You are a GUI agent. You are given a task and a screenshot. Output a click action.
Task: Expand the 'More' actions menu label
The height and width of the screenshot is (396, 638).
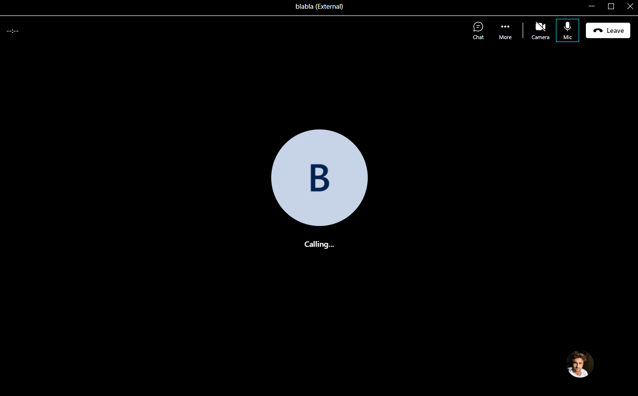pos(505,37)
